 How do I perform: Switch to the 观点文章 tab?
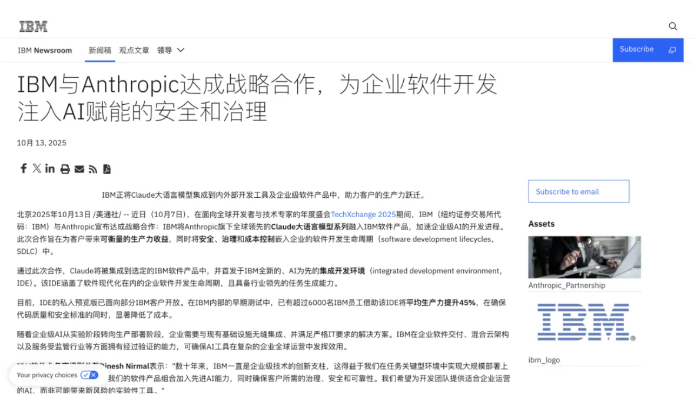[x=134, y=50]
